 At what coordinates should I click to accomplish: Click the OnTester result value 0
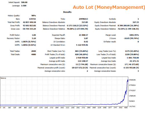[138, 42]
